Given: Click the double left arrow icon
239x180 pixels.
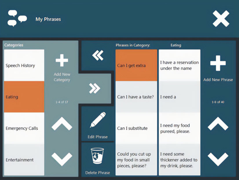Looking at the screenshot, I should tap(98, 55).
